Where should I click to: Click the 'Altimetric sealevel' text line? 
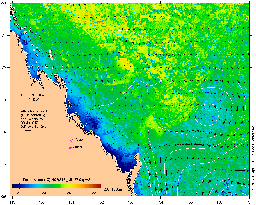click(34, 111)
